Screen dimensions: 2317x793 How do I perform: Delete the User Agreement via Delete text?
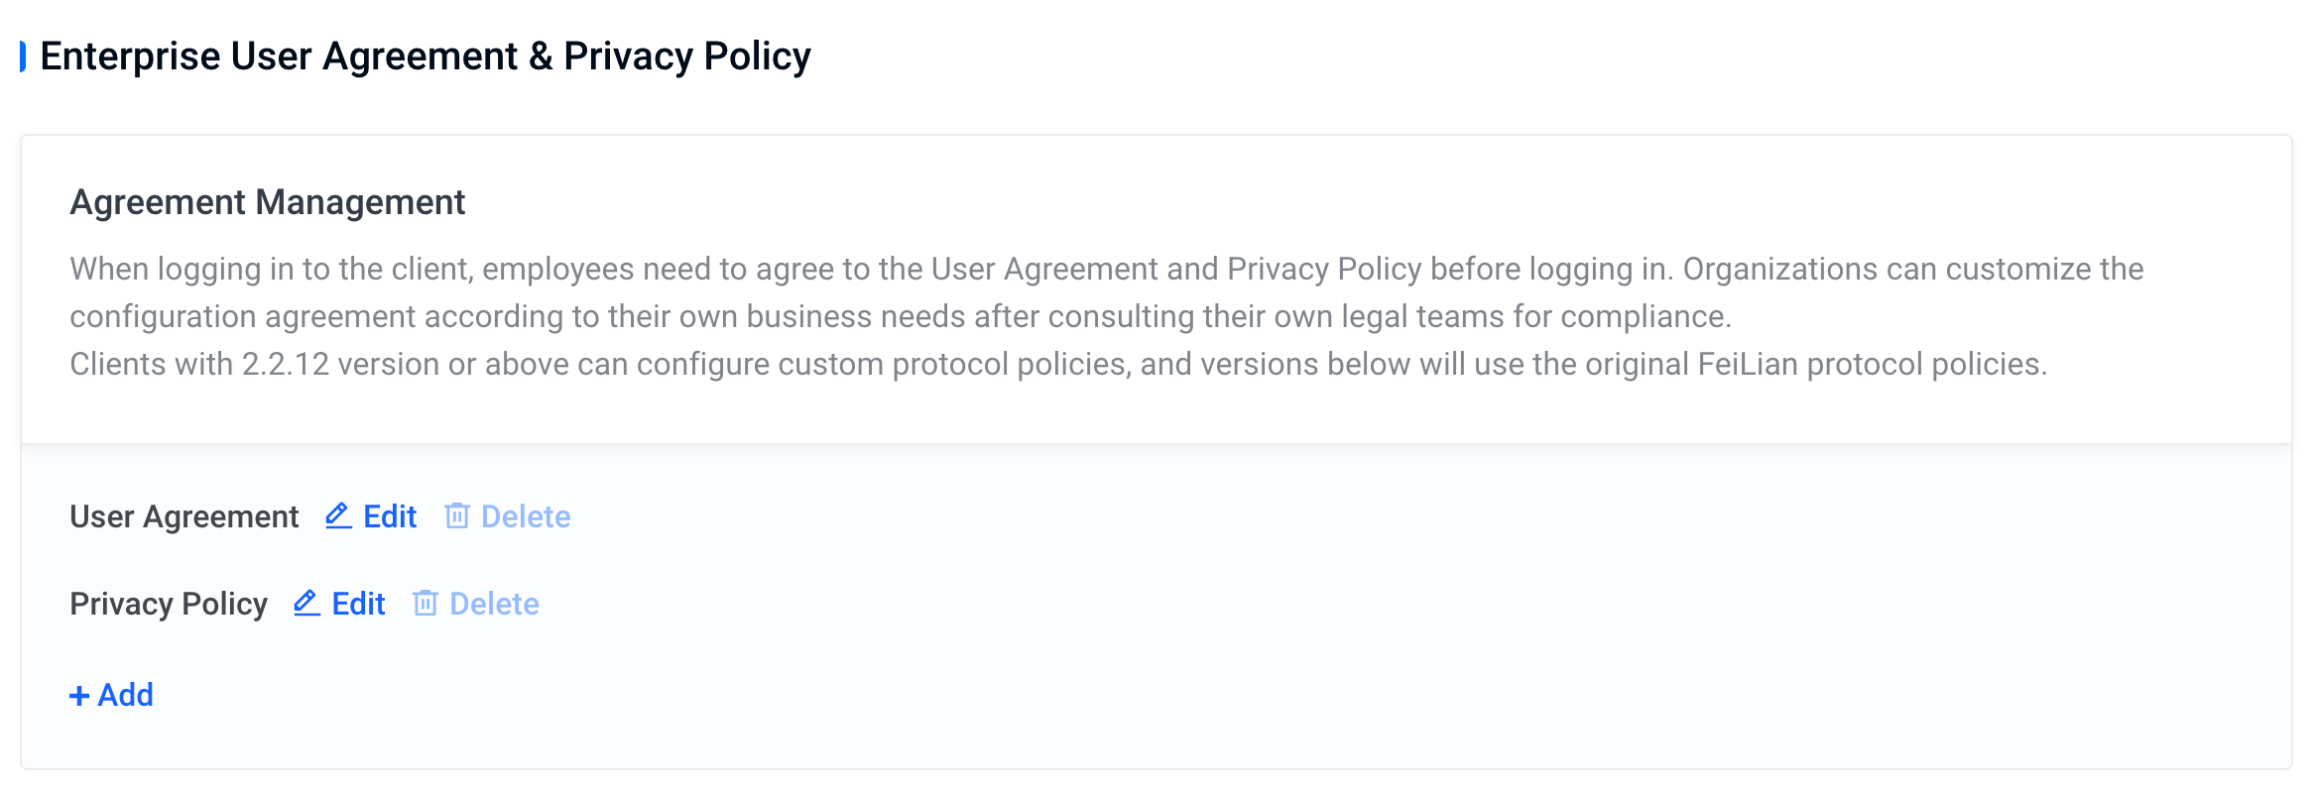(526, 516)
